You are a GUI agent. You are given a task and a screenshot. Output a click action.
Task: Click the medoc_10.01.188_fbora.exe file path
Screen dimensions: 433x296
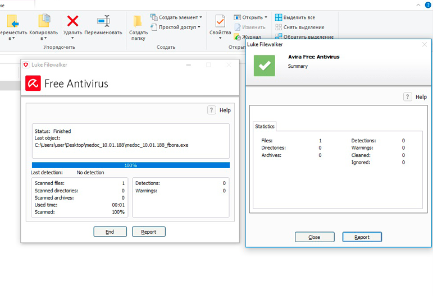click(112, 145)
